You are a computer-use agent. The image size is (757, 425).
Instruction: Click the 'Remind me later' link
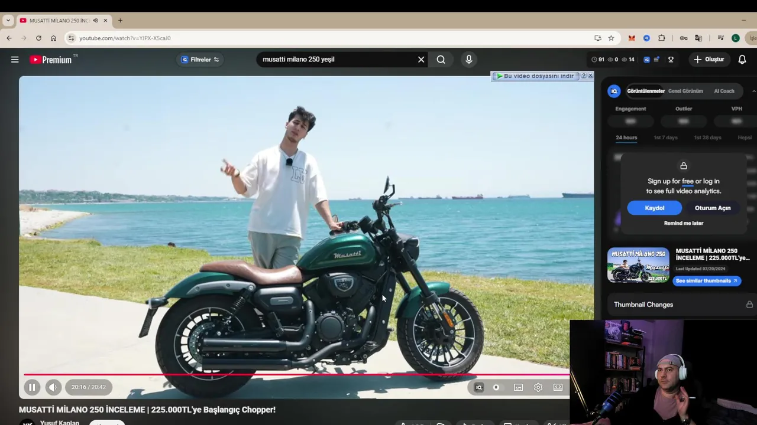point(684,223)
